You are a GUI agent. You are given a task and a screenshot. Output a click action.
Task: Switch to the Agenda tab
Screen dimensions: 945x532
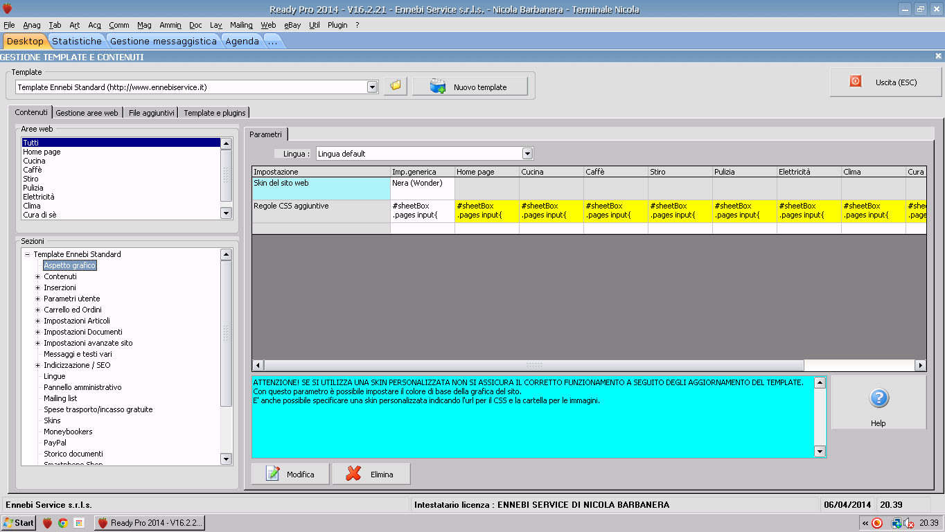(x=242, y=41)
